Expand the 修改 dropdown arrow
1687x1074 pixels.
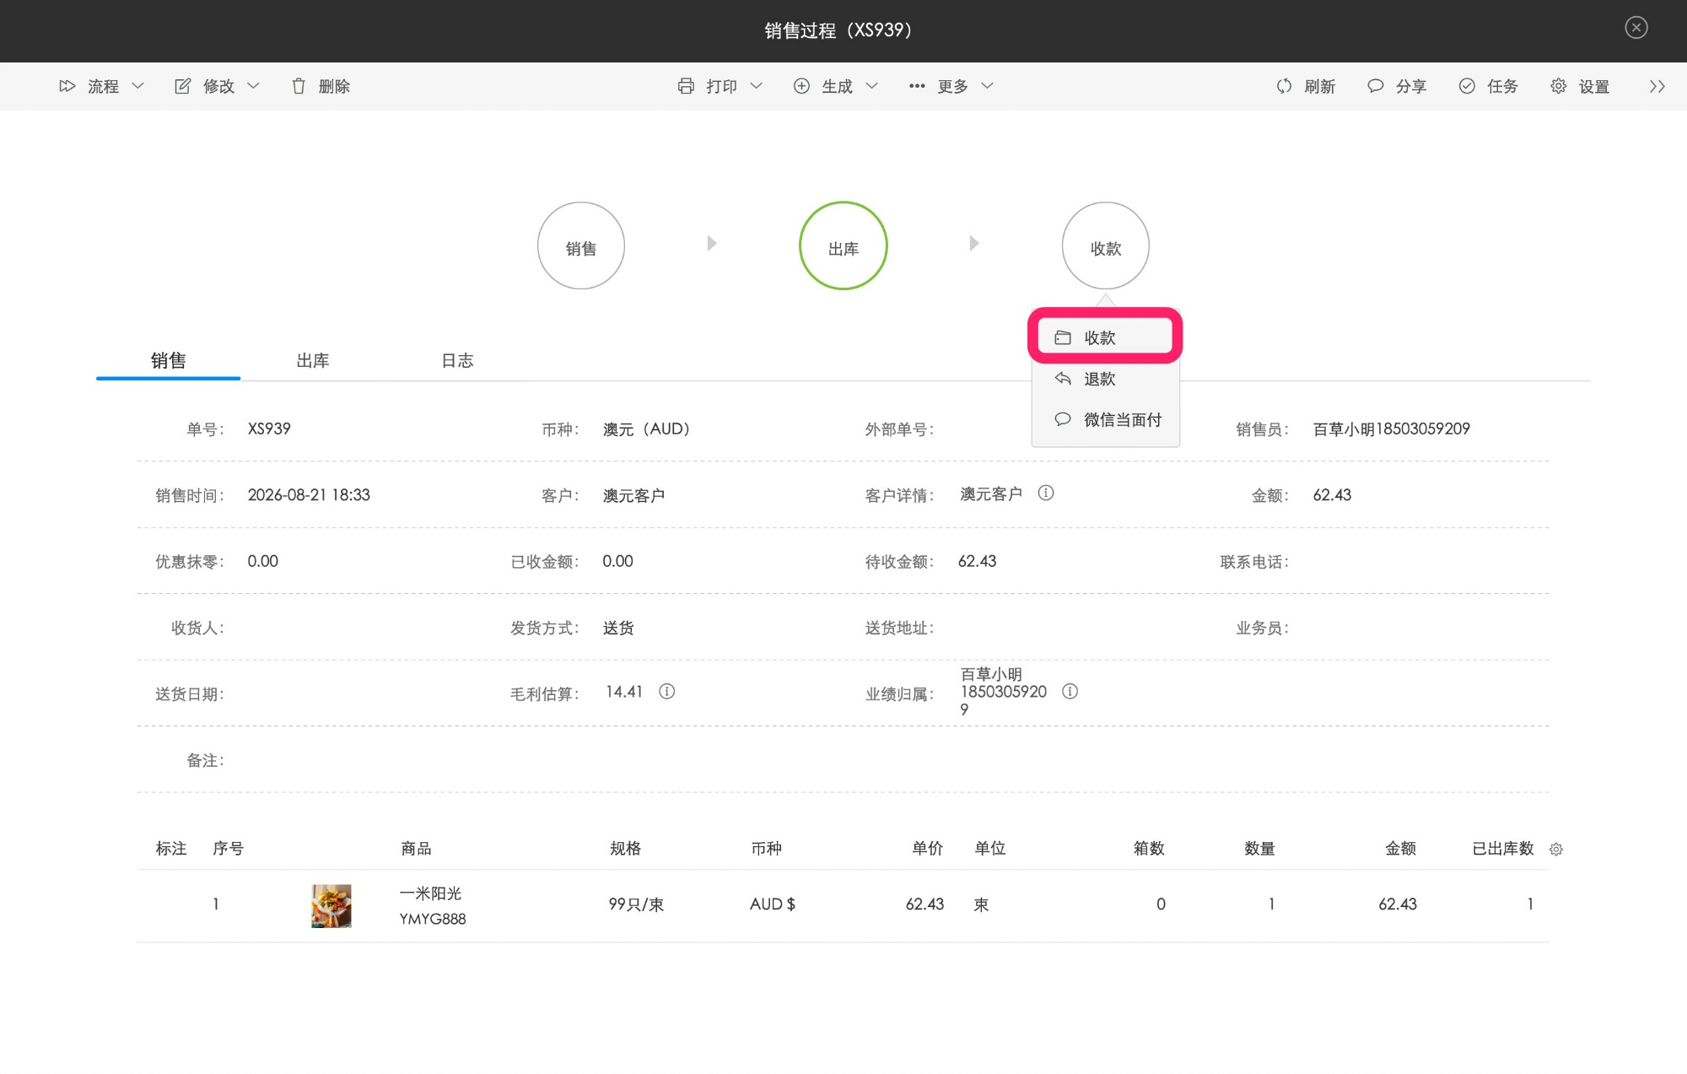(x=253, y=86)
